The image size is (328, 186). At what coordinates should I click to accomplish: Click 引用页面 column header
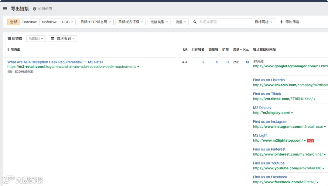tap(14, 49)
